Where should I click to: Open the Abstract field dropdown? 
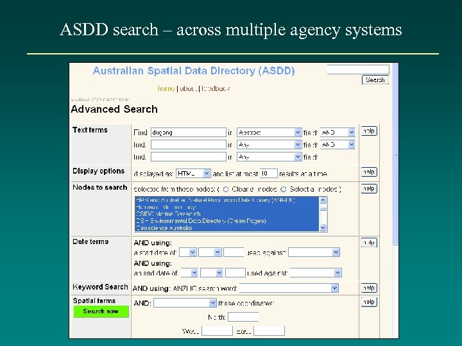point(269,133)
